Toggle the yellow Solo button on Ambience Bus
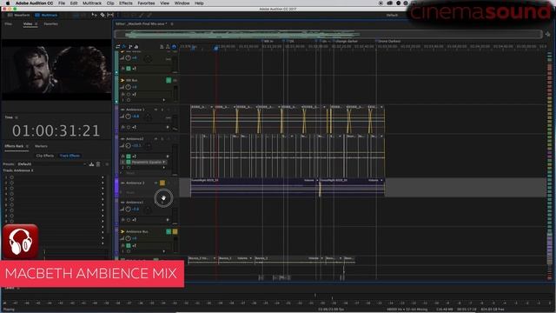Image resolution: width=556 pixels, height=313 pixels. [x=175, y=231]
